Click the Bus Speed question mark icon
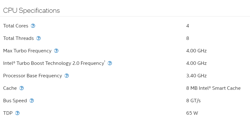Image resolution: width=250 pixels, height=125 pixels. click(32, 101)
